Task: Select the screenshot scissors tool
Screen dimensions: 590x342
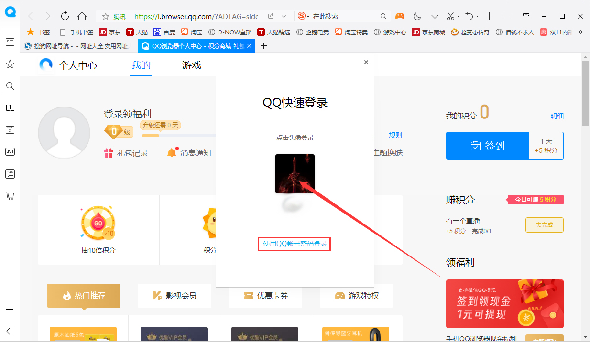Action: [x=450, y=16]
